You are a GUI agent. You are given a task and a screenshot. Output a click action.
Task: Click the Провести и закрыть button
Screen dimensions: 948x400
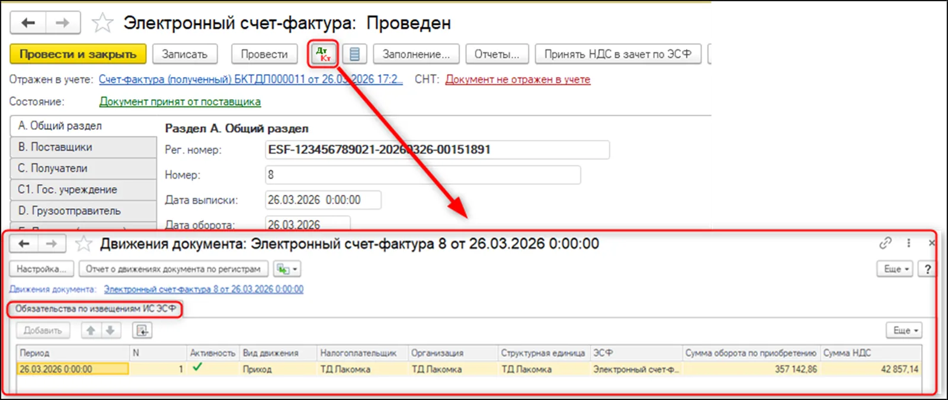coord(78,54)
